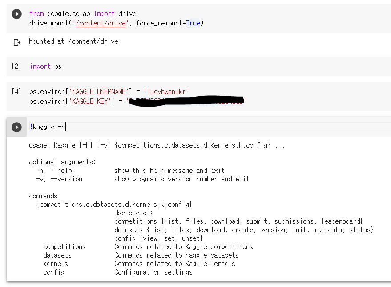Click the 'Configuration settings' description
Viewport: 391px width, 287px height.
tap(153, 272)
